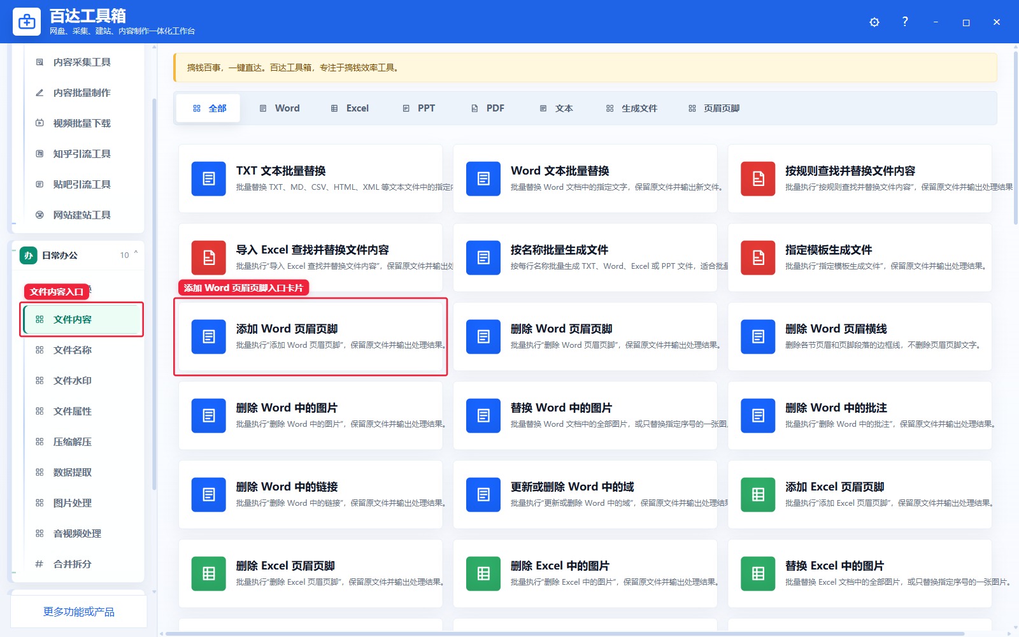The image size is (1019, 637).
Task: Select 文件水印 in the sidebar
Action: (82, 381)
